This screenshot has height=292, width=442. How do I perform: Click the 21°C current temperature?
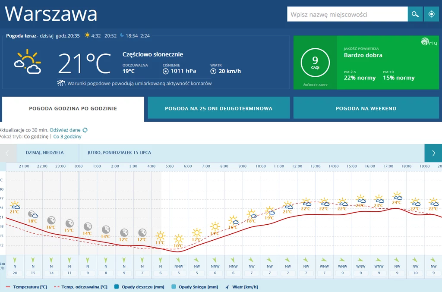85,63
